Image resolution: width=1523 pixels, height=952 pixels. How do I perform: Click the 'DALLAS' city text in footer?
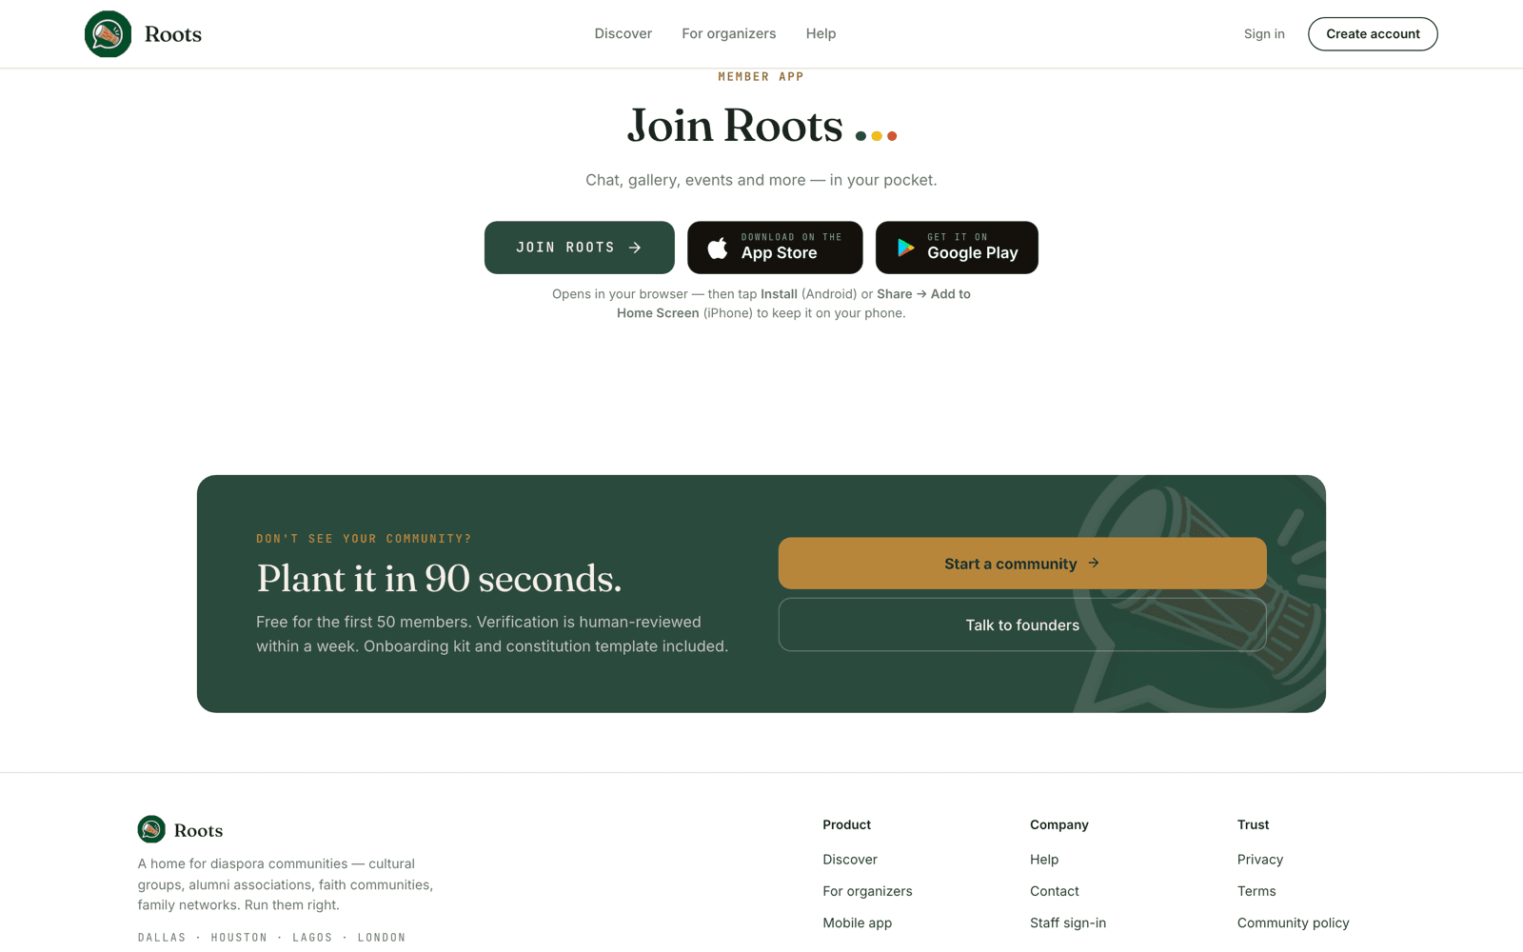(x=162, y=938)
